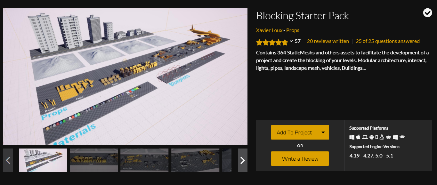The image size is (437, 185).
Task: Click the checkmark badge beside the title
Action: pyautogui.click(x=427, y=13)
